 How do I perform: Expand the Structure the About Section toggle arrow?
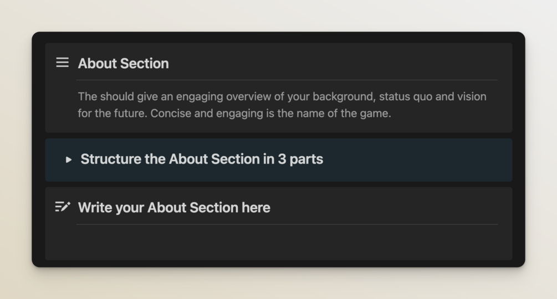[x=69, y=159]
